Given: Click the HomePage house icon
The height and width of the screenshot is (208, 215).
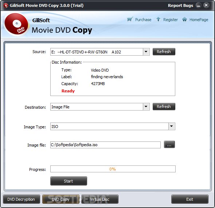Looking at the screenshot, I should pos(184,19).
